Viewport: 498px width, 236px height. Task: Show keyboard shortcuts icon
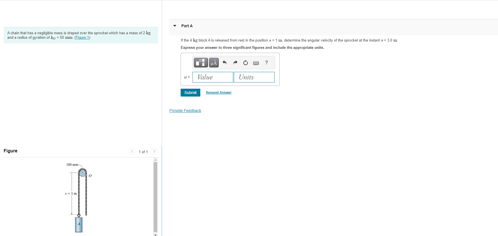coord(256,63)
